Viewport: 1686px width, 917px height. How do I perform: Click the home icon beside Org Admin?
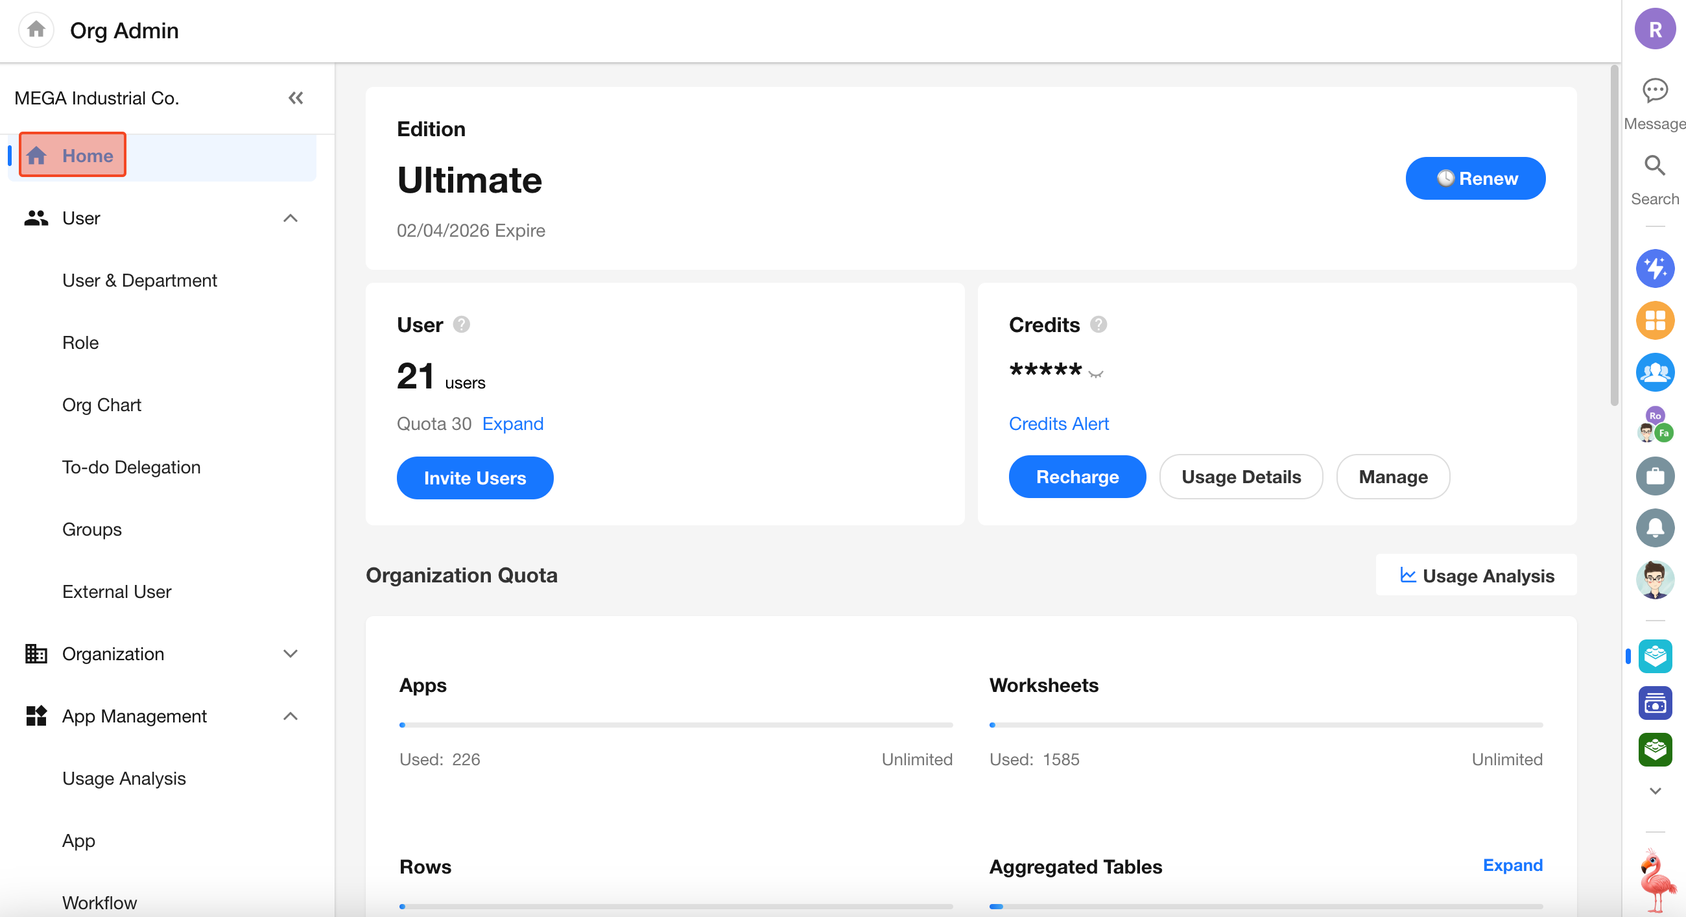click(36, 29)
